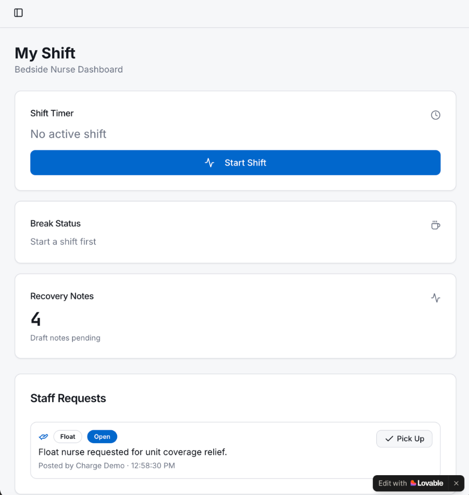Open the Recovery Notes draft count 4
Image resolution: width=469 pixels, height=495 pixels.
coord(36,320)
